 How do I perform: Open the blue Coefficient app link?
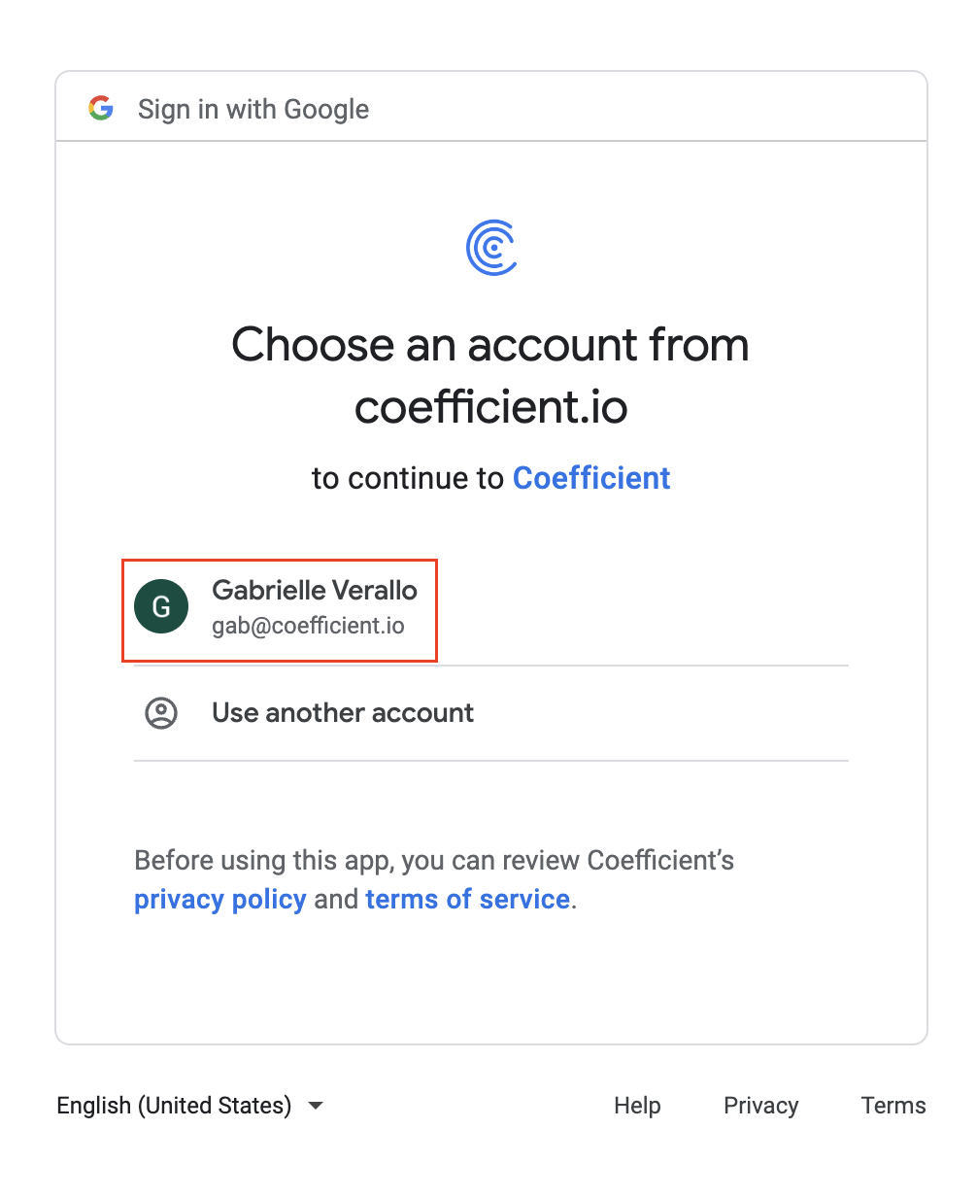pos(591,478)
